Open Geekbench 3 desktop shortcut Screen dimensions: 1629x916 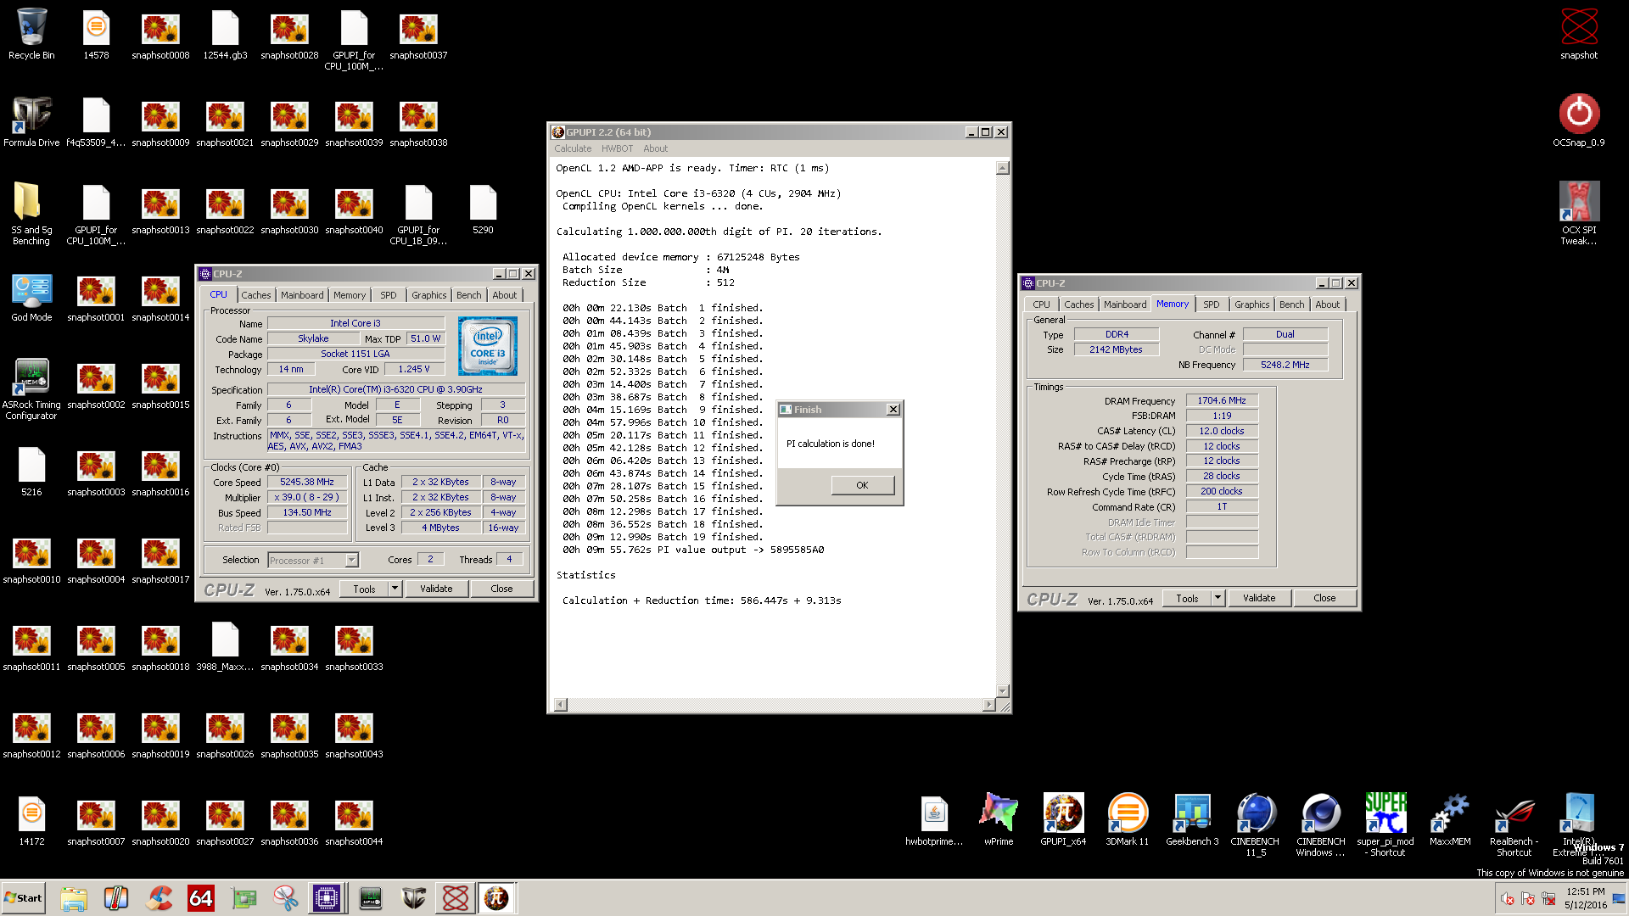click(x=1192, y=820)
